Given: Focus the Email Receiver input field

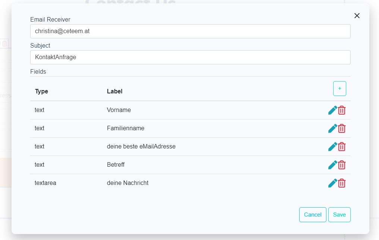Looking at the screenshot, I should pos(190,31).
